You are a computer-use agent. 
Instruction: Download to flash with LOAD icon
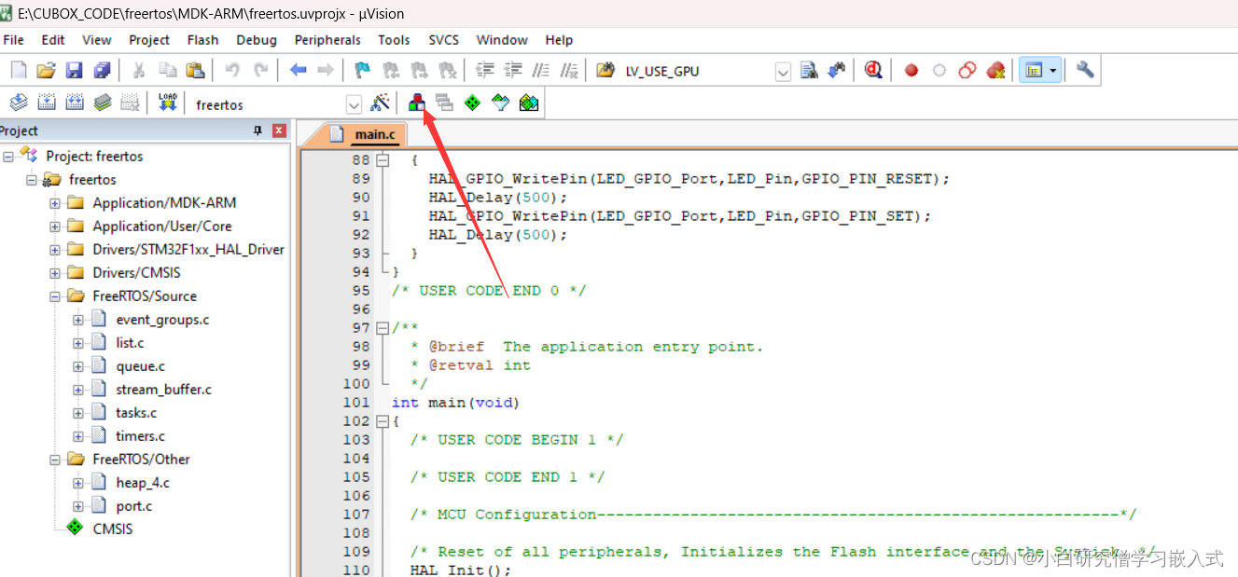point(167,103)
